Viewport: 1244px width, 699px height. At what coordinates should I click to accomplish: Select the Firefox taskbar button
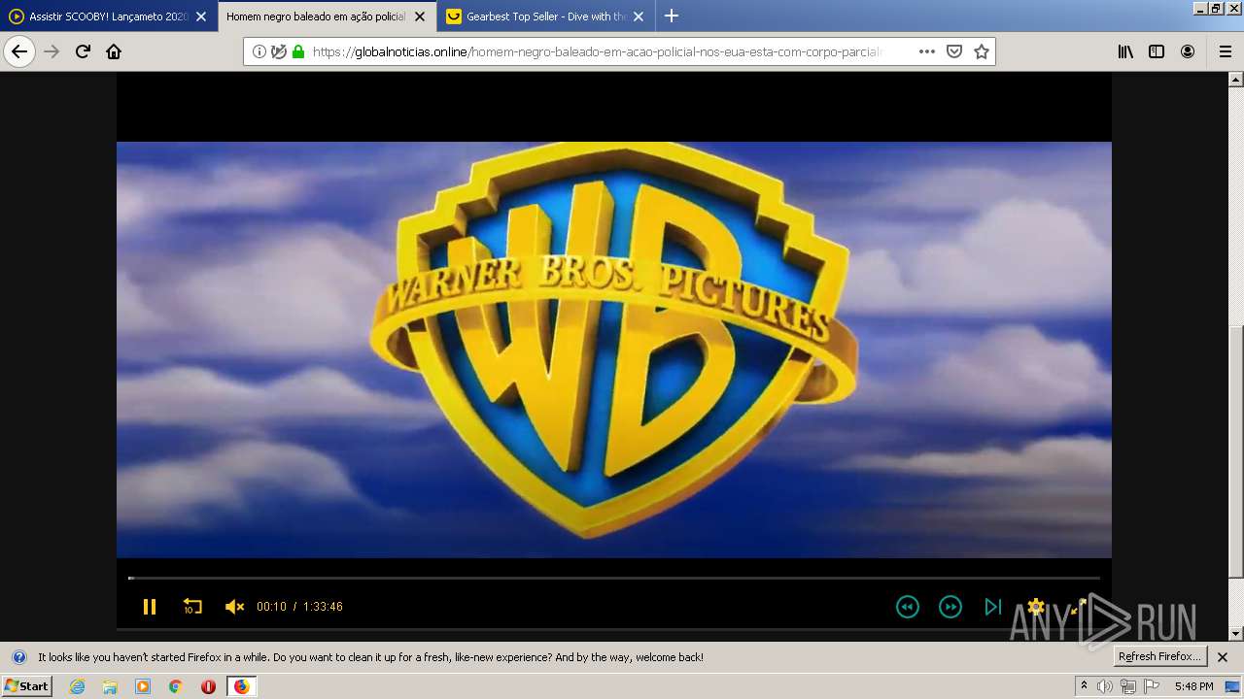click(241, 686)
